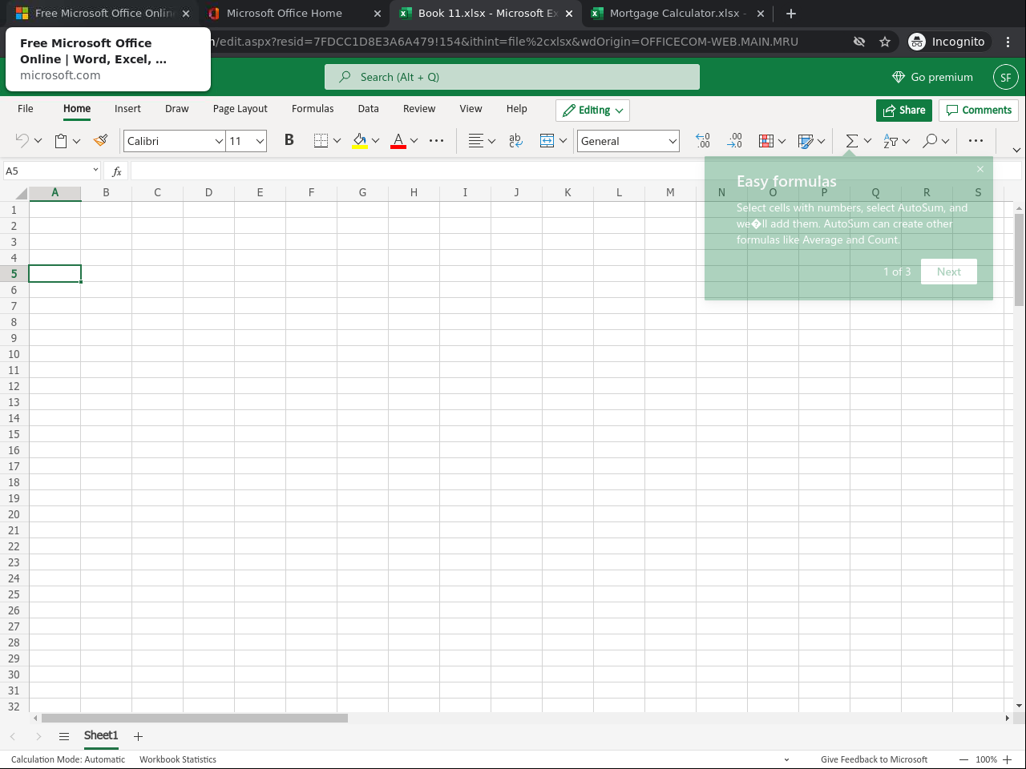Viewport: 1026px width, 769px height.
Task: Open the Page Layout tab
Action: click(240, 109)
